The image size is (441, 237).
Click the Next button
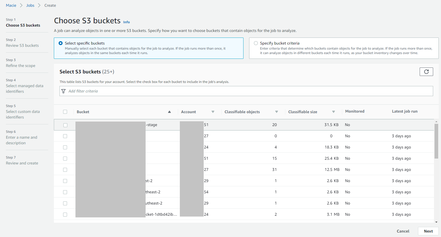click(428, 231)
